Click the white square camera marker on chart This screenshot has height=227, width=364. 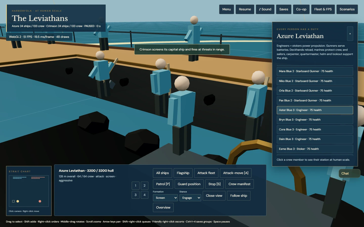tap(13, 201)
